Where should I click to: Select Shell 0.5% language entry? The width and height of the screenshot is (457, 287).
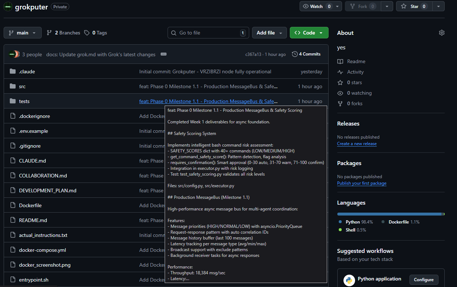point(352,230)
